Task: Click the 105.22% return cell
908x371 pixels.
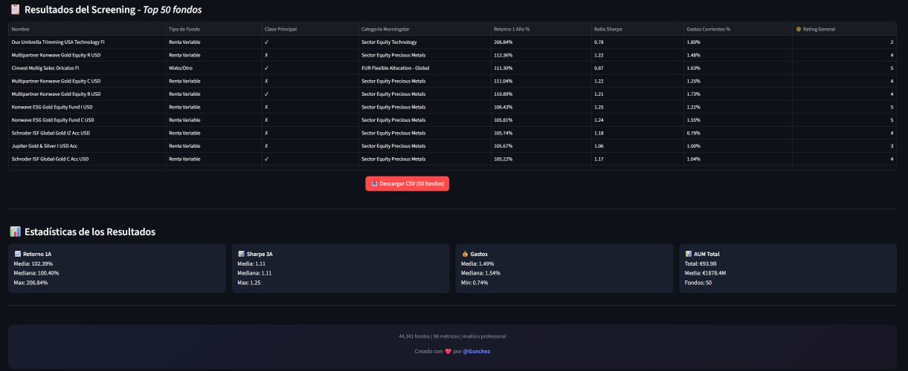Action: [x=541, y=159]
